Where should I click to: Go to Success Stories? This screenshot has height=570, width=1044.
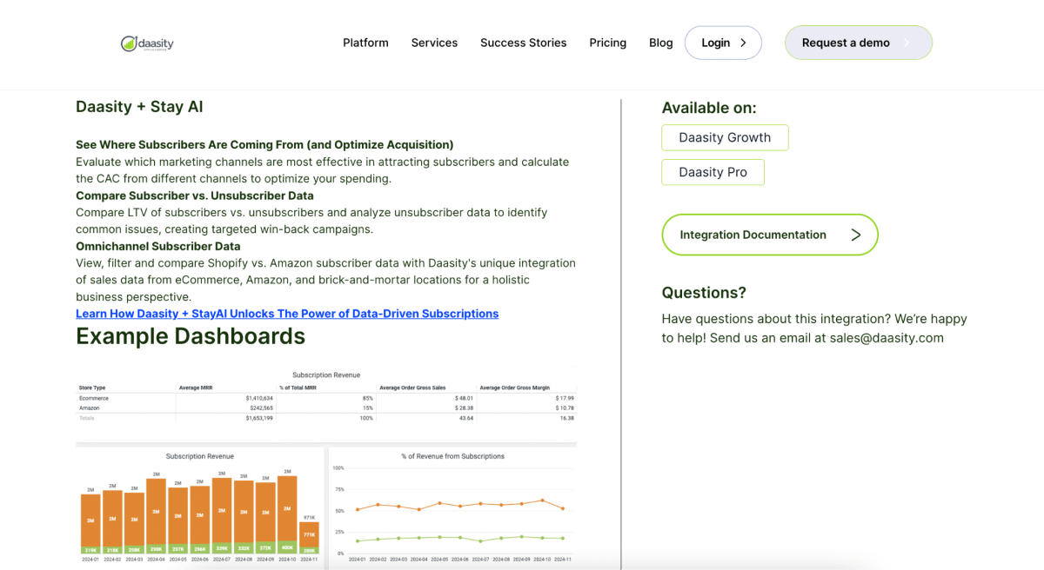tap(523, 43)
